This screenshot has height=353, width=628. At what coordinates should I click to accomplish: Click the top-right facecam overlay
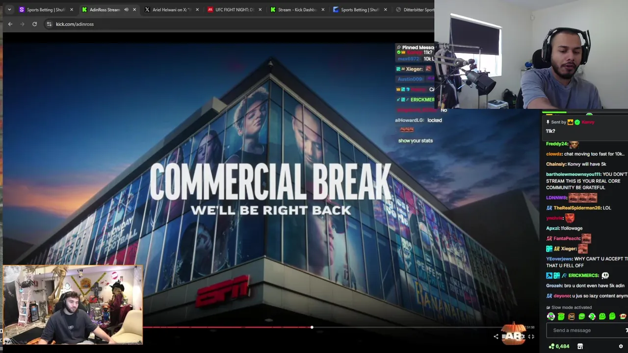click(x=531, y=54)
